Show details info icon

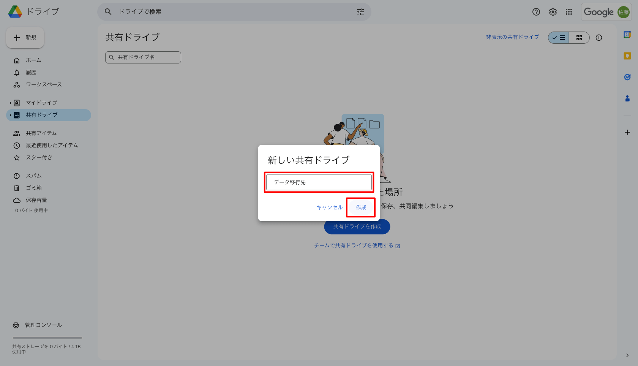(x=599, y=38)
